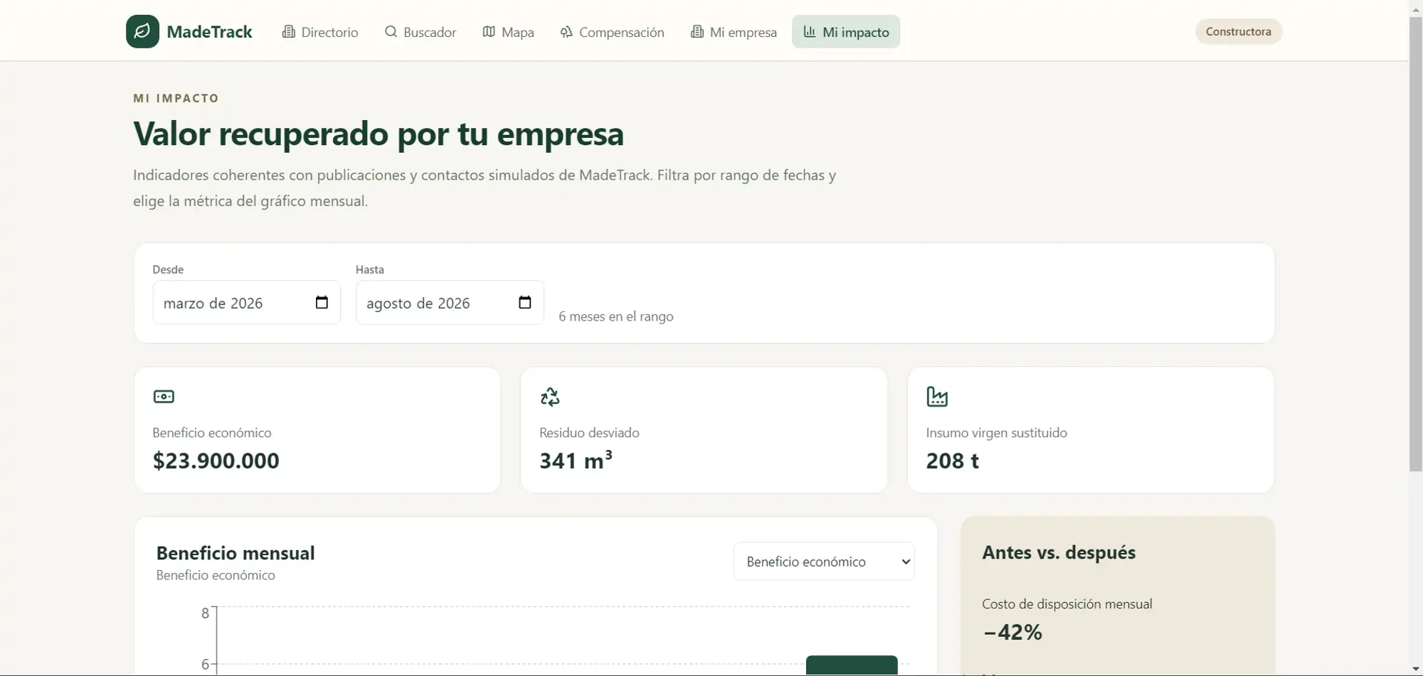The height and width of the screenshot is (676, 1423).
Task: Click the Mi empresa building icon
Action: tap(697, 32)
